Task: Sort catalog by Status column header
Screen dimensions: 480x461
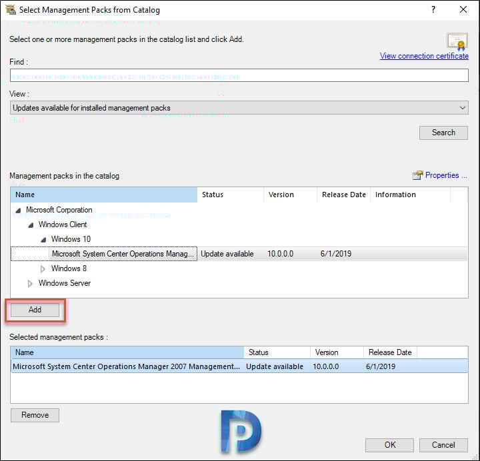Action: 230,195
